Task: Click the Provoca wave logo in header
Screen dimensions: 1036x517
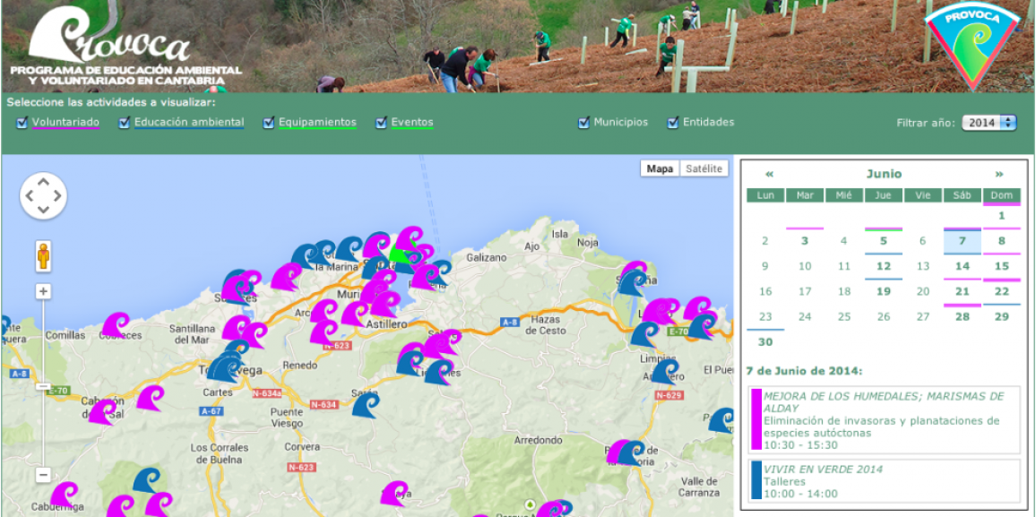Action: [x=111, y=34]
